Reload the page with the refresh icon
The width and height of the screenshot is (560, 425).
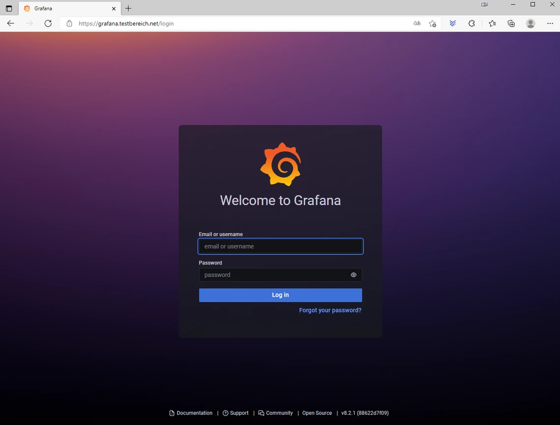(48, 23)
